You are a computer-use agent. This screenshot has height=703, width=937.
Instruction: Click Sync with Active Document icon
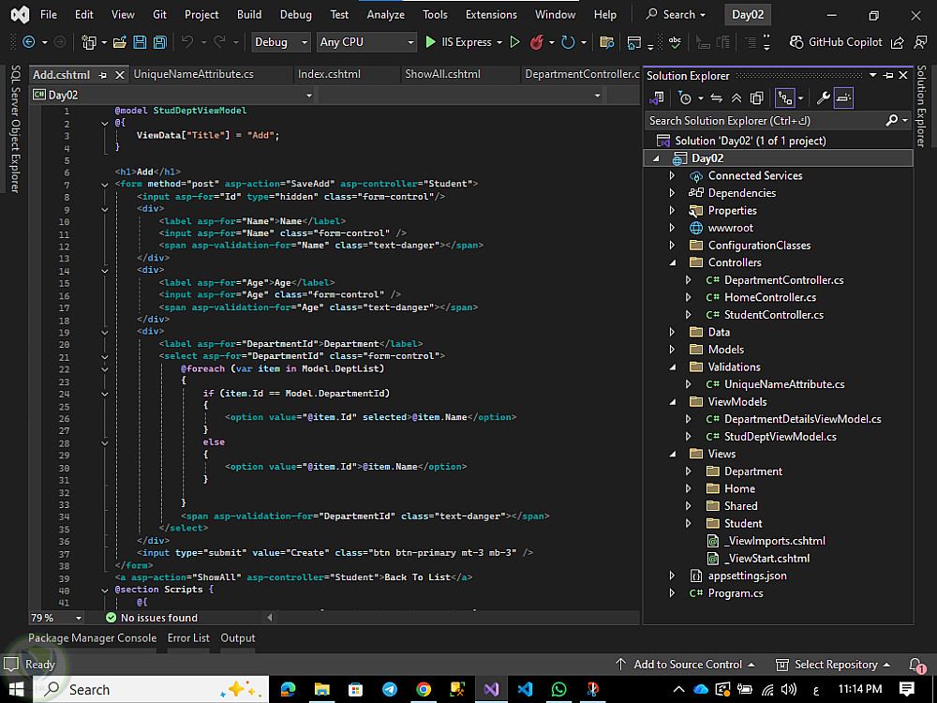click(716, 97)
